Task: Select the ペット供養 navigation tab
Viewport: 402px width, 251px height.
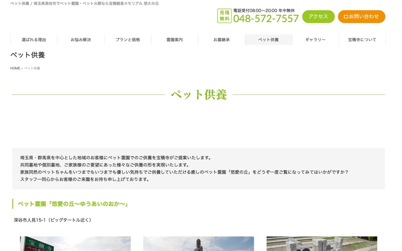Action: (268, 40)
